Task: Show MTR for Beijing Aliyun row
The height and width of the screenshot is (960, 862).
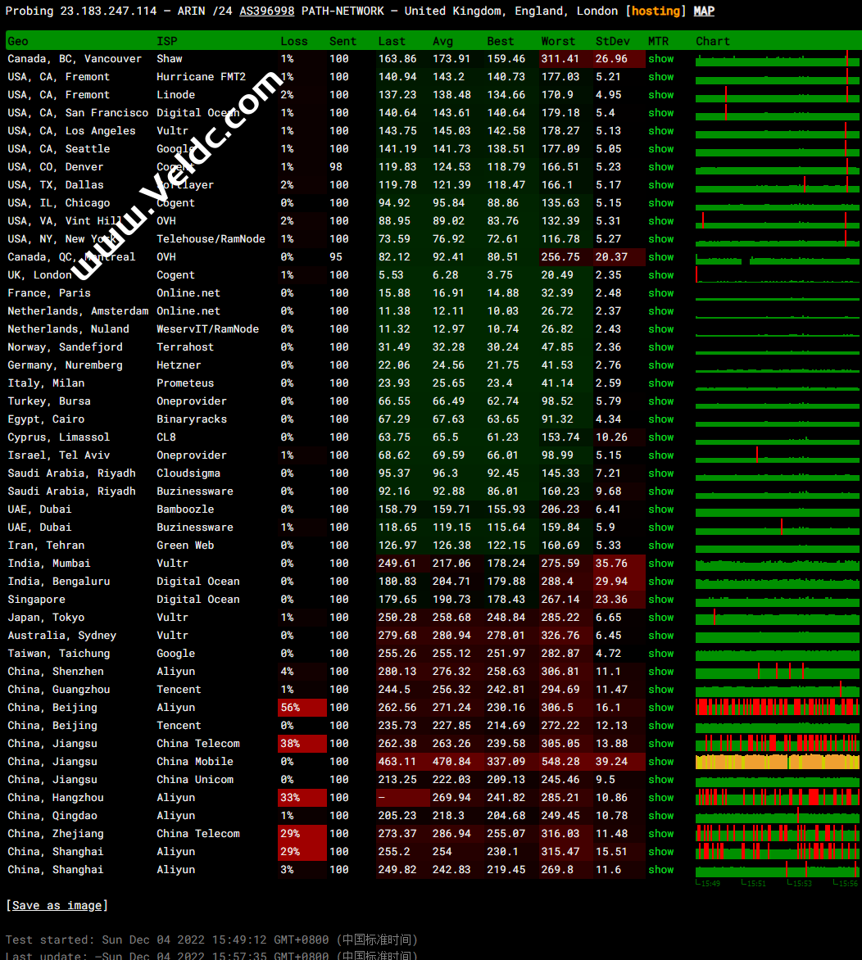Action: tap(661, 708)
